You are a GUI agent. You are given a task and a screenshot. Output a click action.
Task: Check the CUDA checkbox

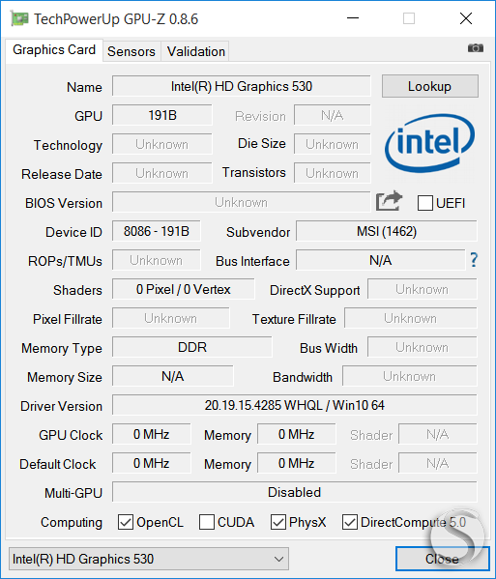click(x=207, y=522)
